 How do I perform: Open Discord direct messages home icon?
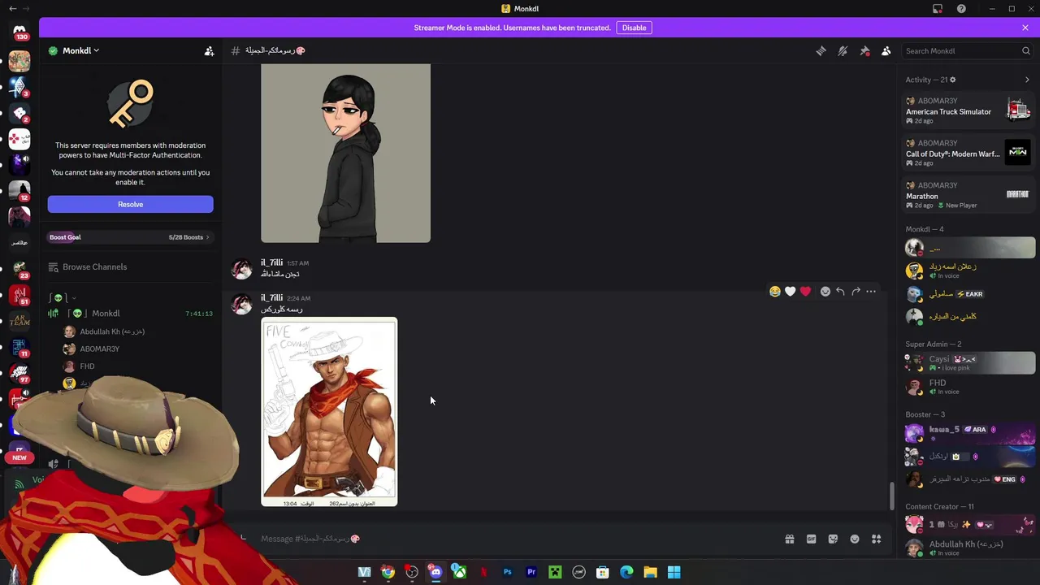coord(19,31)
